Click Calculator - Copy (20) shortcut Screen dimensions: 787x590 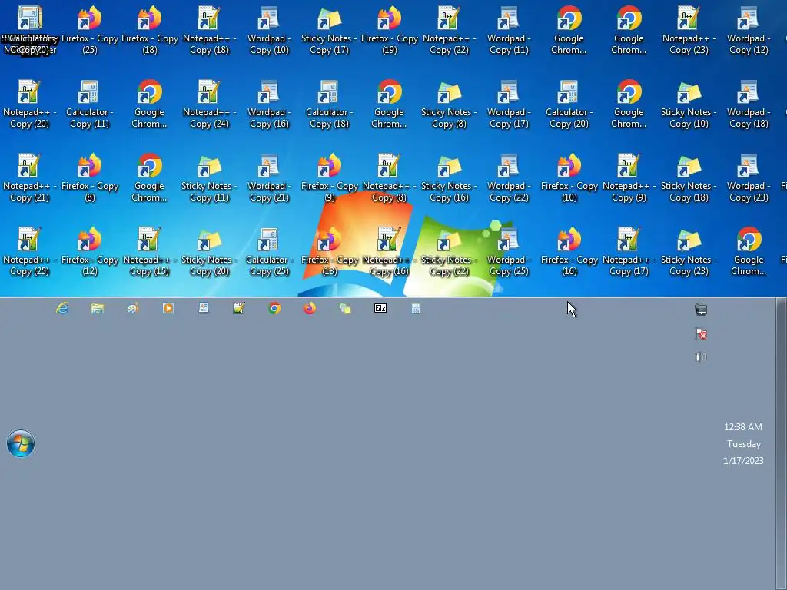pos(569,104)
